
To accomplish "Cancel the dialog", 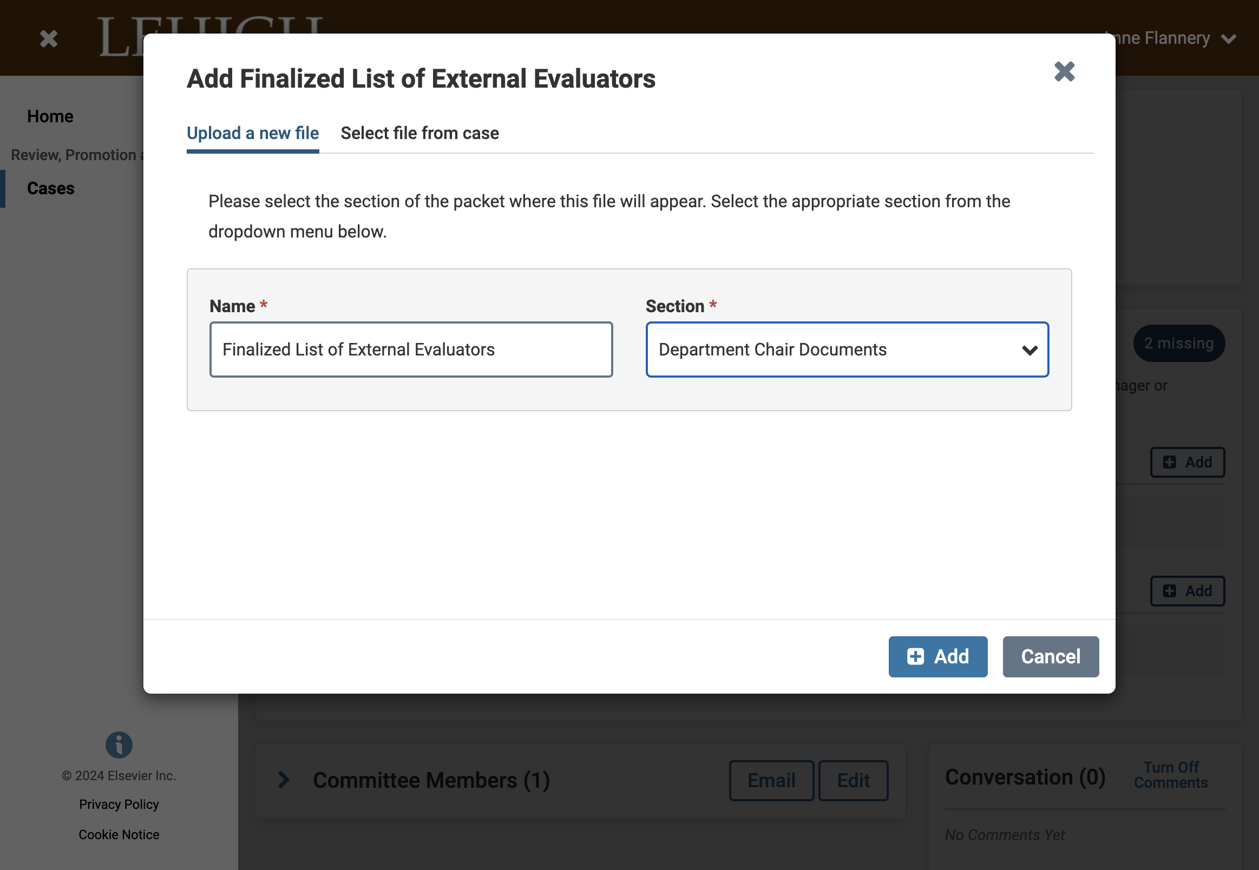I will [x=1050, y=656].
